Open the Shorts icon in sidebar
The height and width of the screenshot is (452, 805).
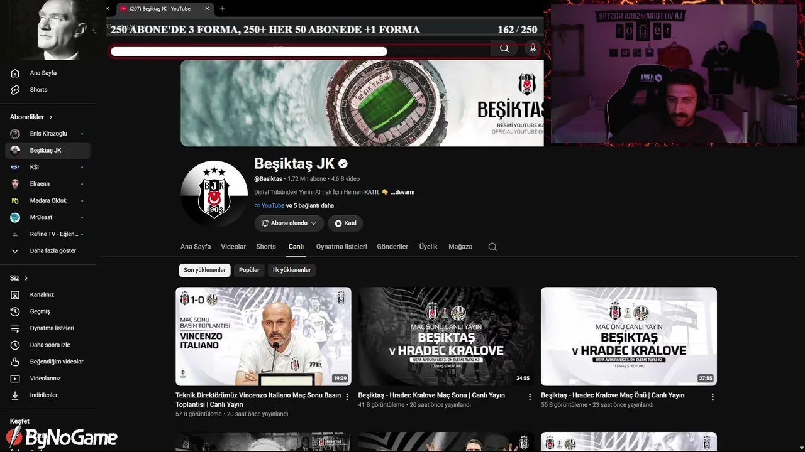point(15,90)
